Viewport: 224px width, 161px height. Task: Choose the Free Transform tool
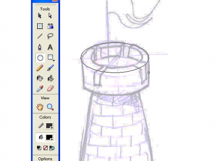pos(40,26)
